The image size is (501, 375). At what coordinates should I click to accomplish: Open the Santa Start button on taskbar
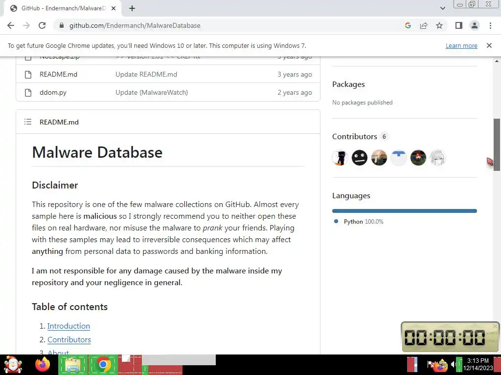click(x=13, y=364)
